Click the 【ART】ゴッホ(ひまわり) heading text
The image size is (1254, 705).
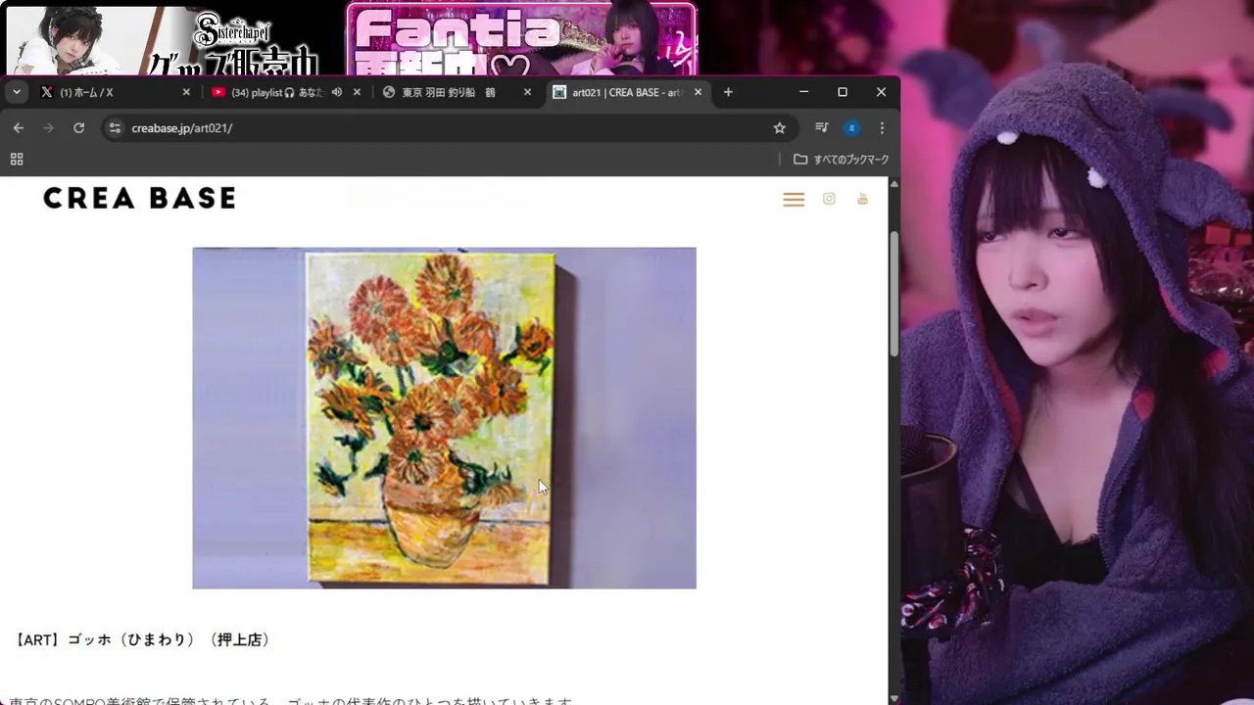point(142,639)
